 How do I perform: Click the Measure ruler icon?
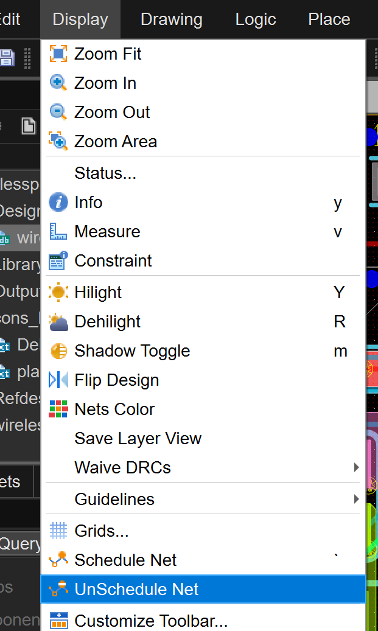(58, 231)
